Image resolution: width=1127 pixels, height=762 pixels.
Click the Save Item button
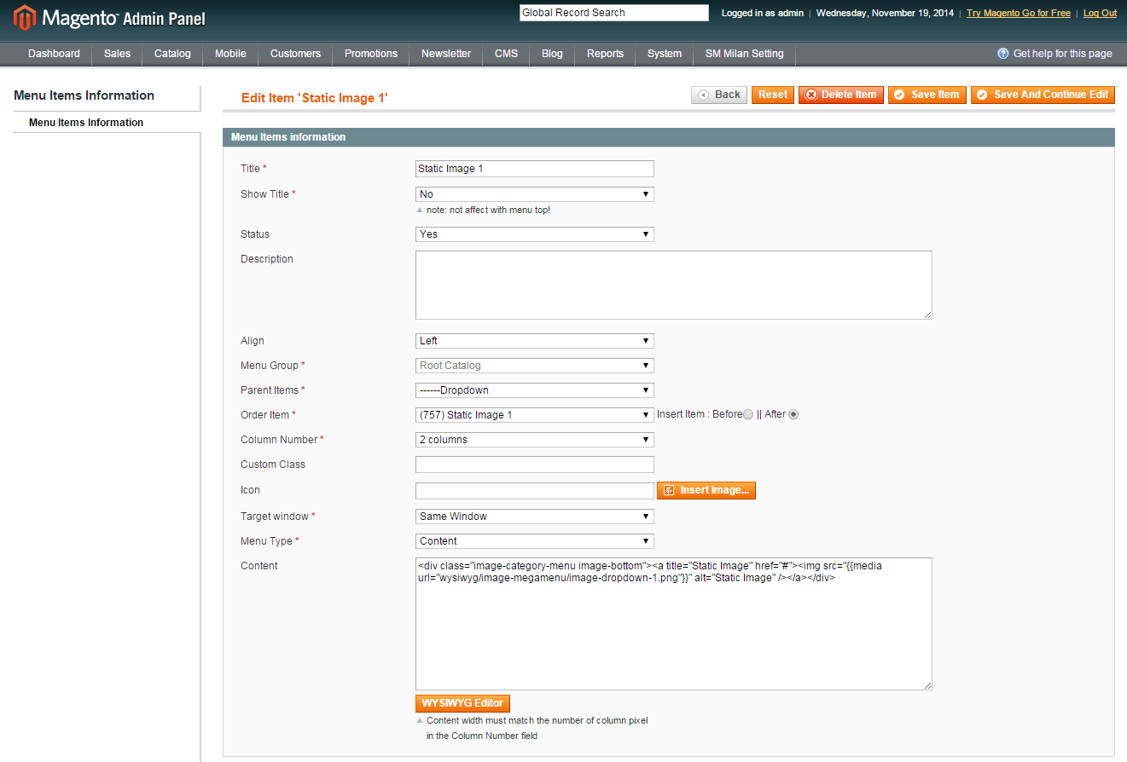coord(927,95)
